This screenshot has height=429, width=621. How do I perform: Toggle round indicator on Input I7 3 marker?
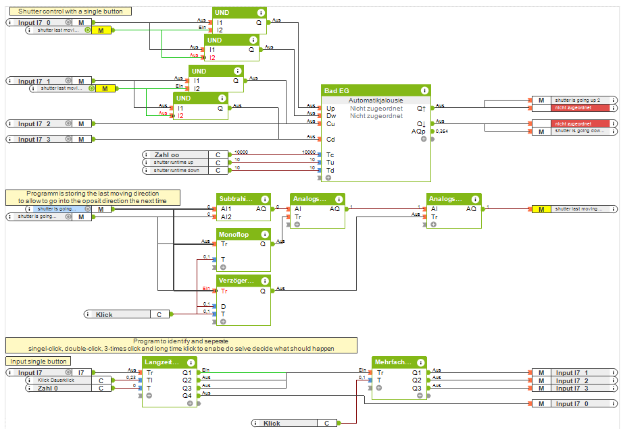click(68, 139)
